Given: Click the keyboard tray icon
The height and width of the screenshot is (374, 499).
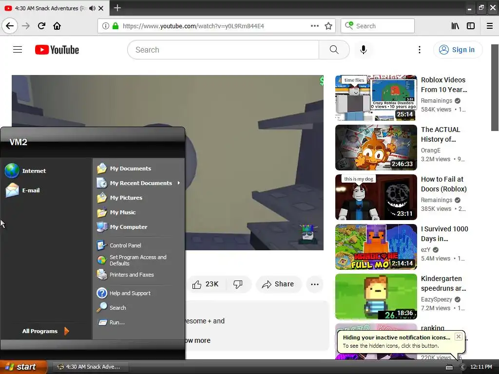Looking at the screenshot, I should (449, 367).
